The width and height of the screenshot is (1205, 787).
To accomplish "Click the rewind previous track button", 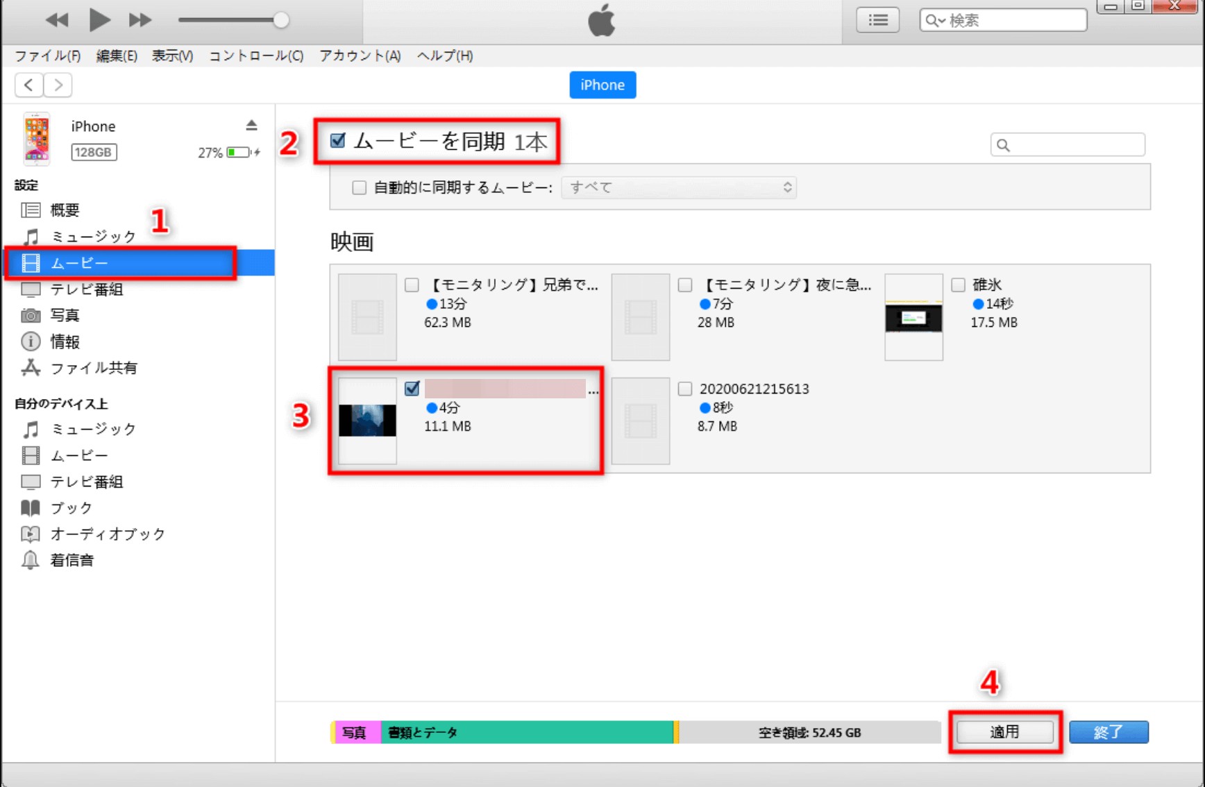I will 57,20.
